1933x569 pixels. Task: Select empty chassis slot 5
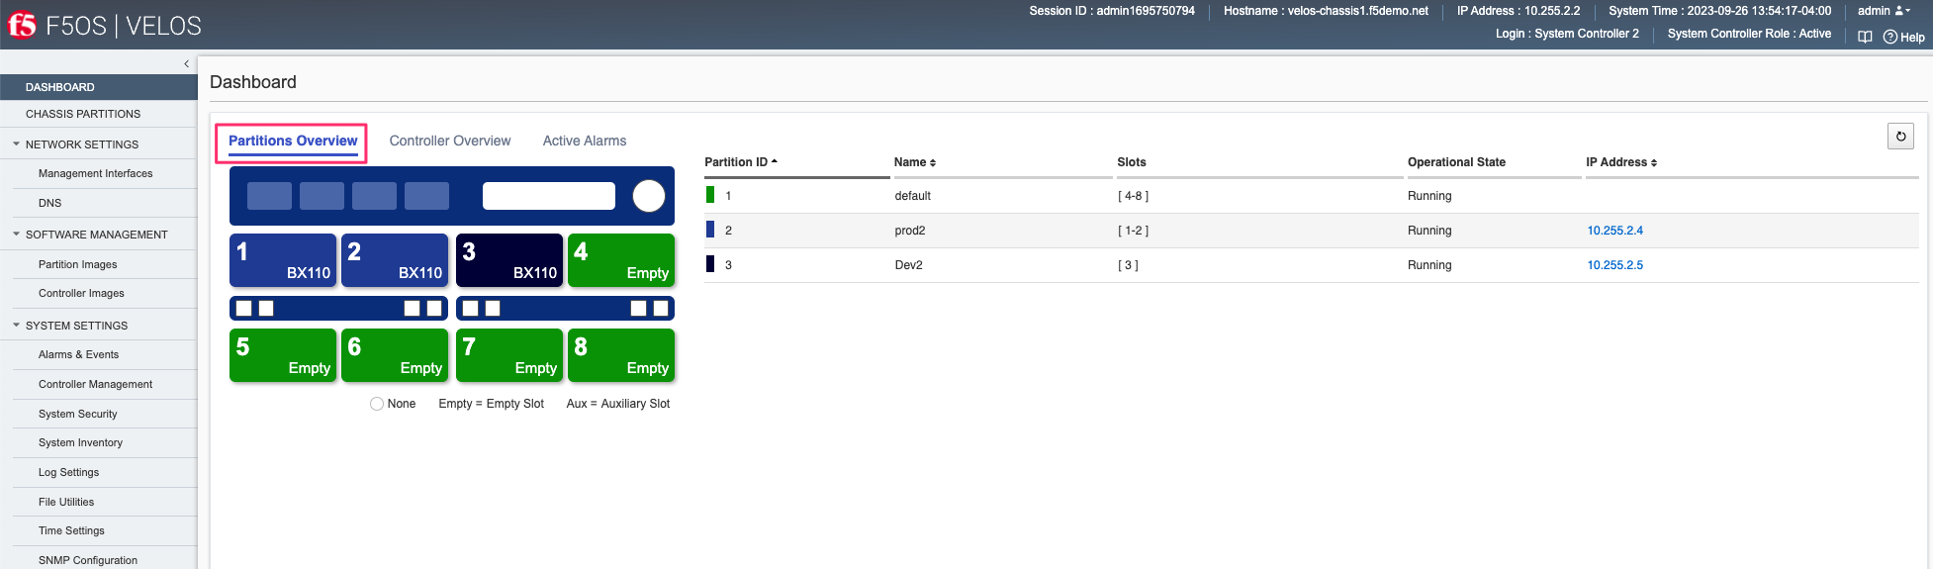click(x=283, y=355)
